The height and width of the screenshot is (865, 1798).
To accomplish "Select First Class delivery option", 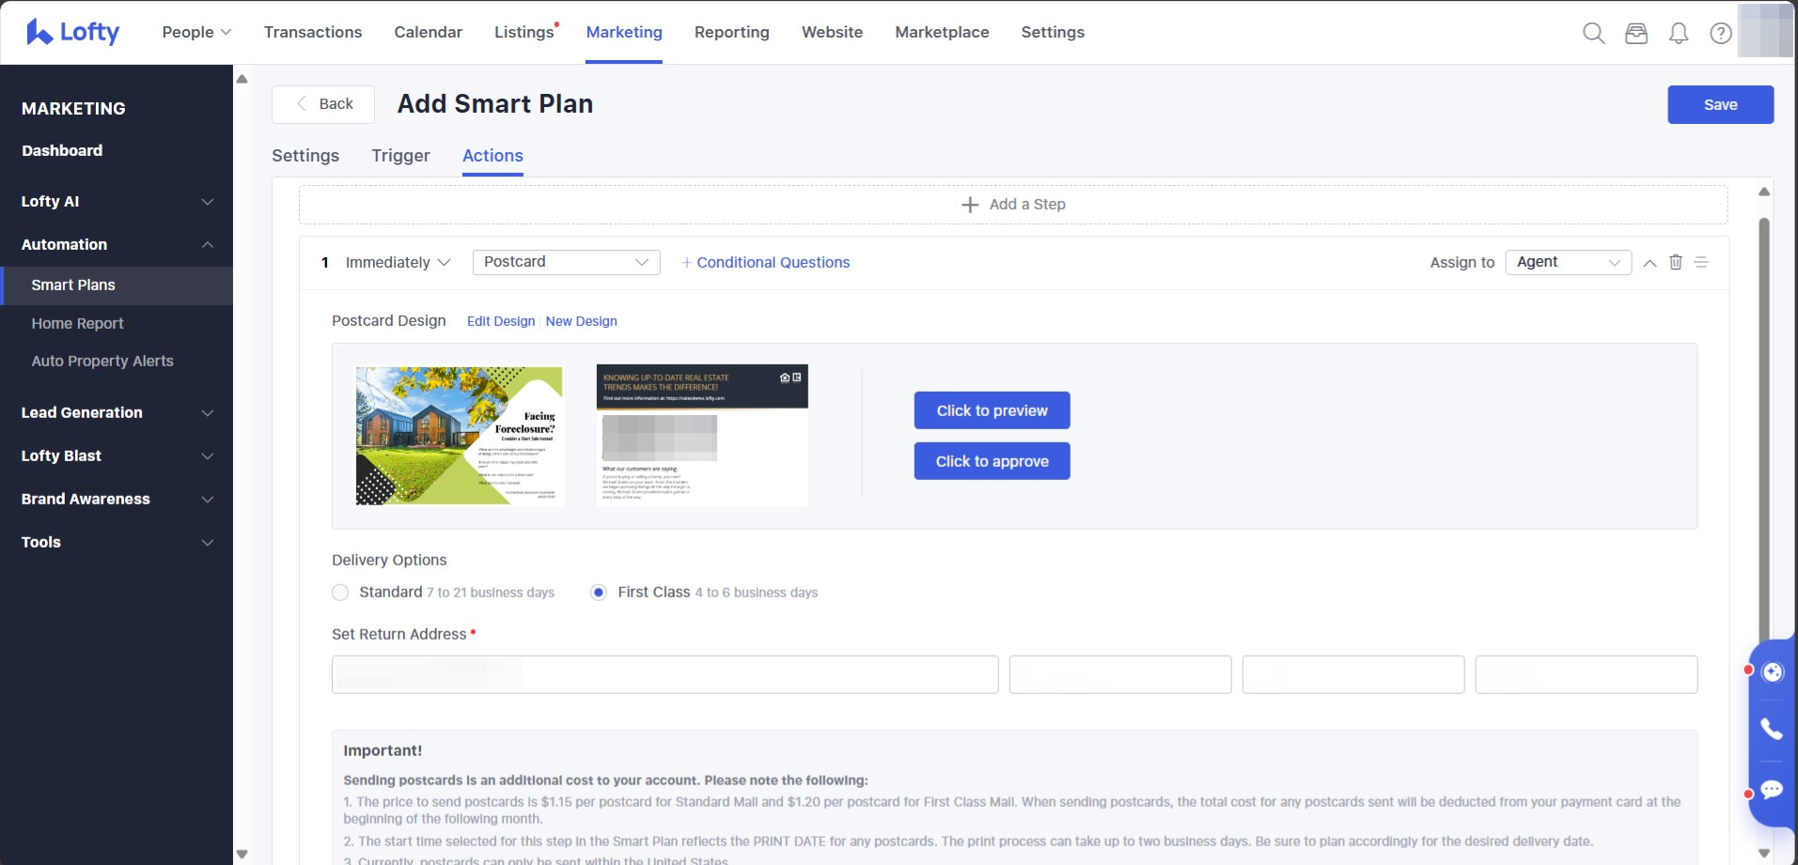I will tap(599, 593).
